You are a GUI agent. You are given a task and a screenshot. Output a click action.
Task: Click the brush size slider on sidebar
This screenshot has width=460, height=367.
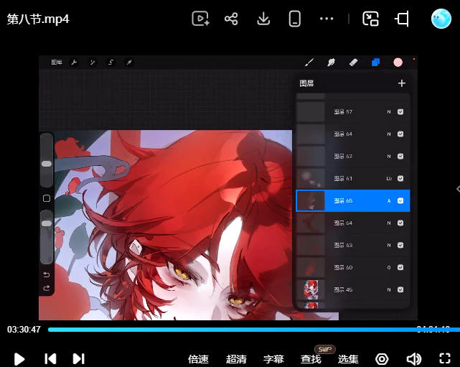(x=47, y=160)
